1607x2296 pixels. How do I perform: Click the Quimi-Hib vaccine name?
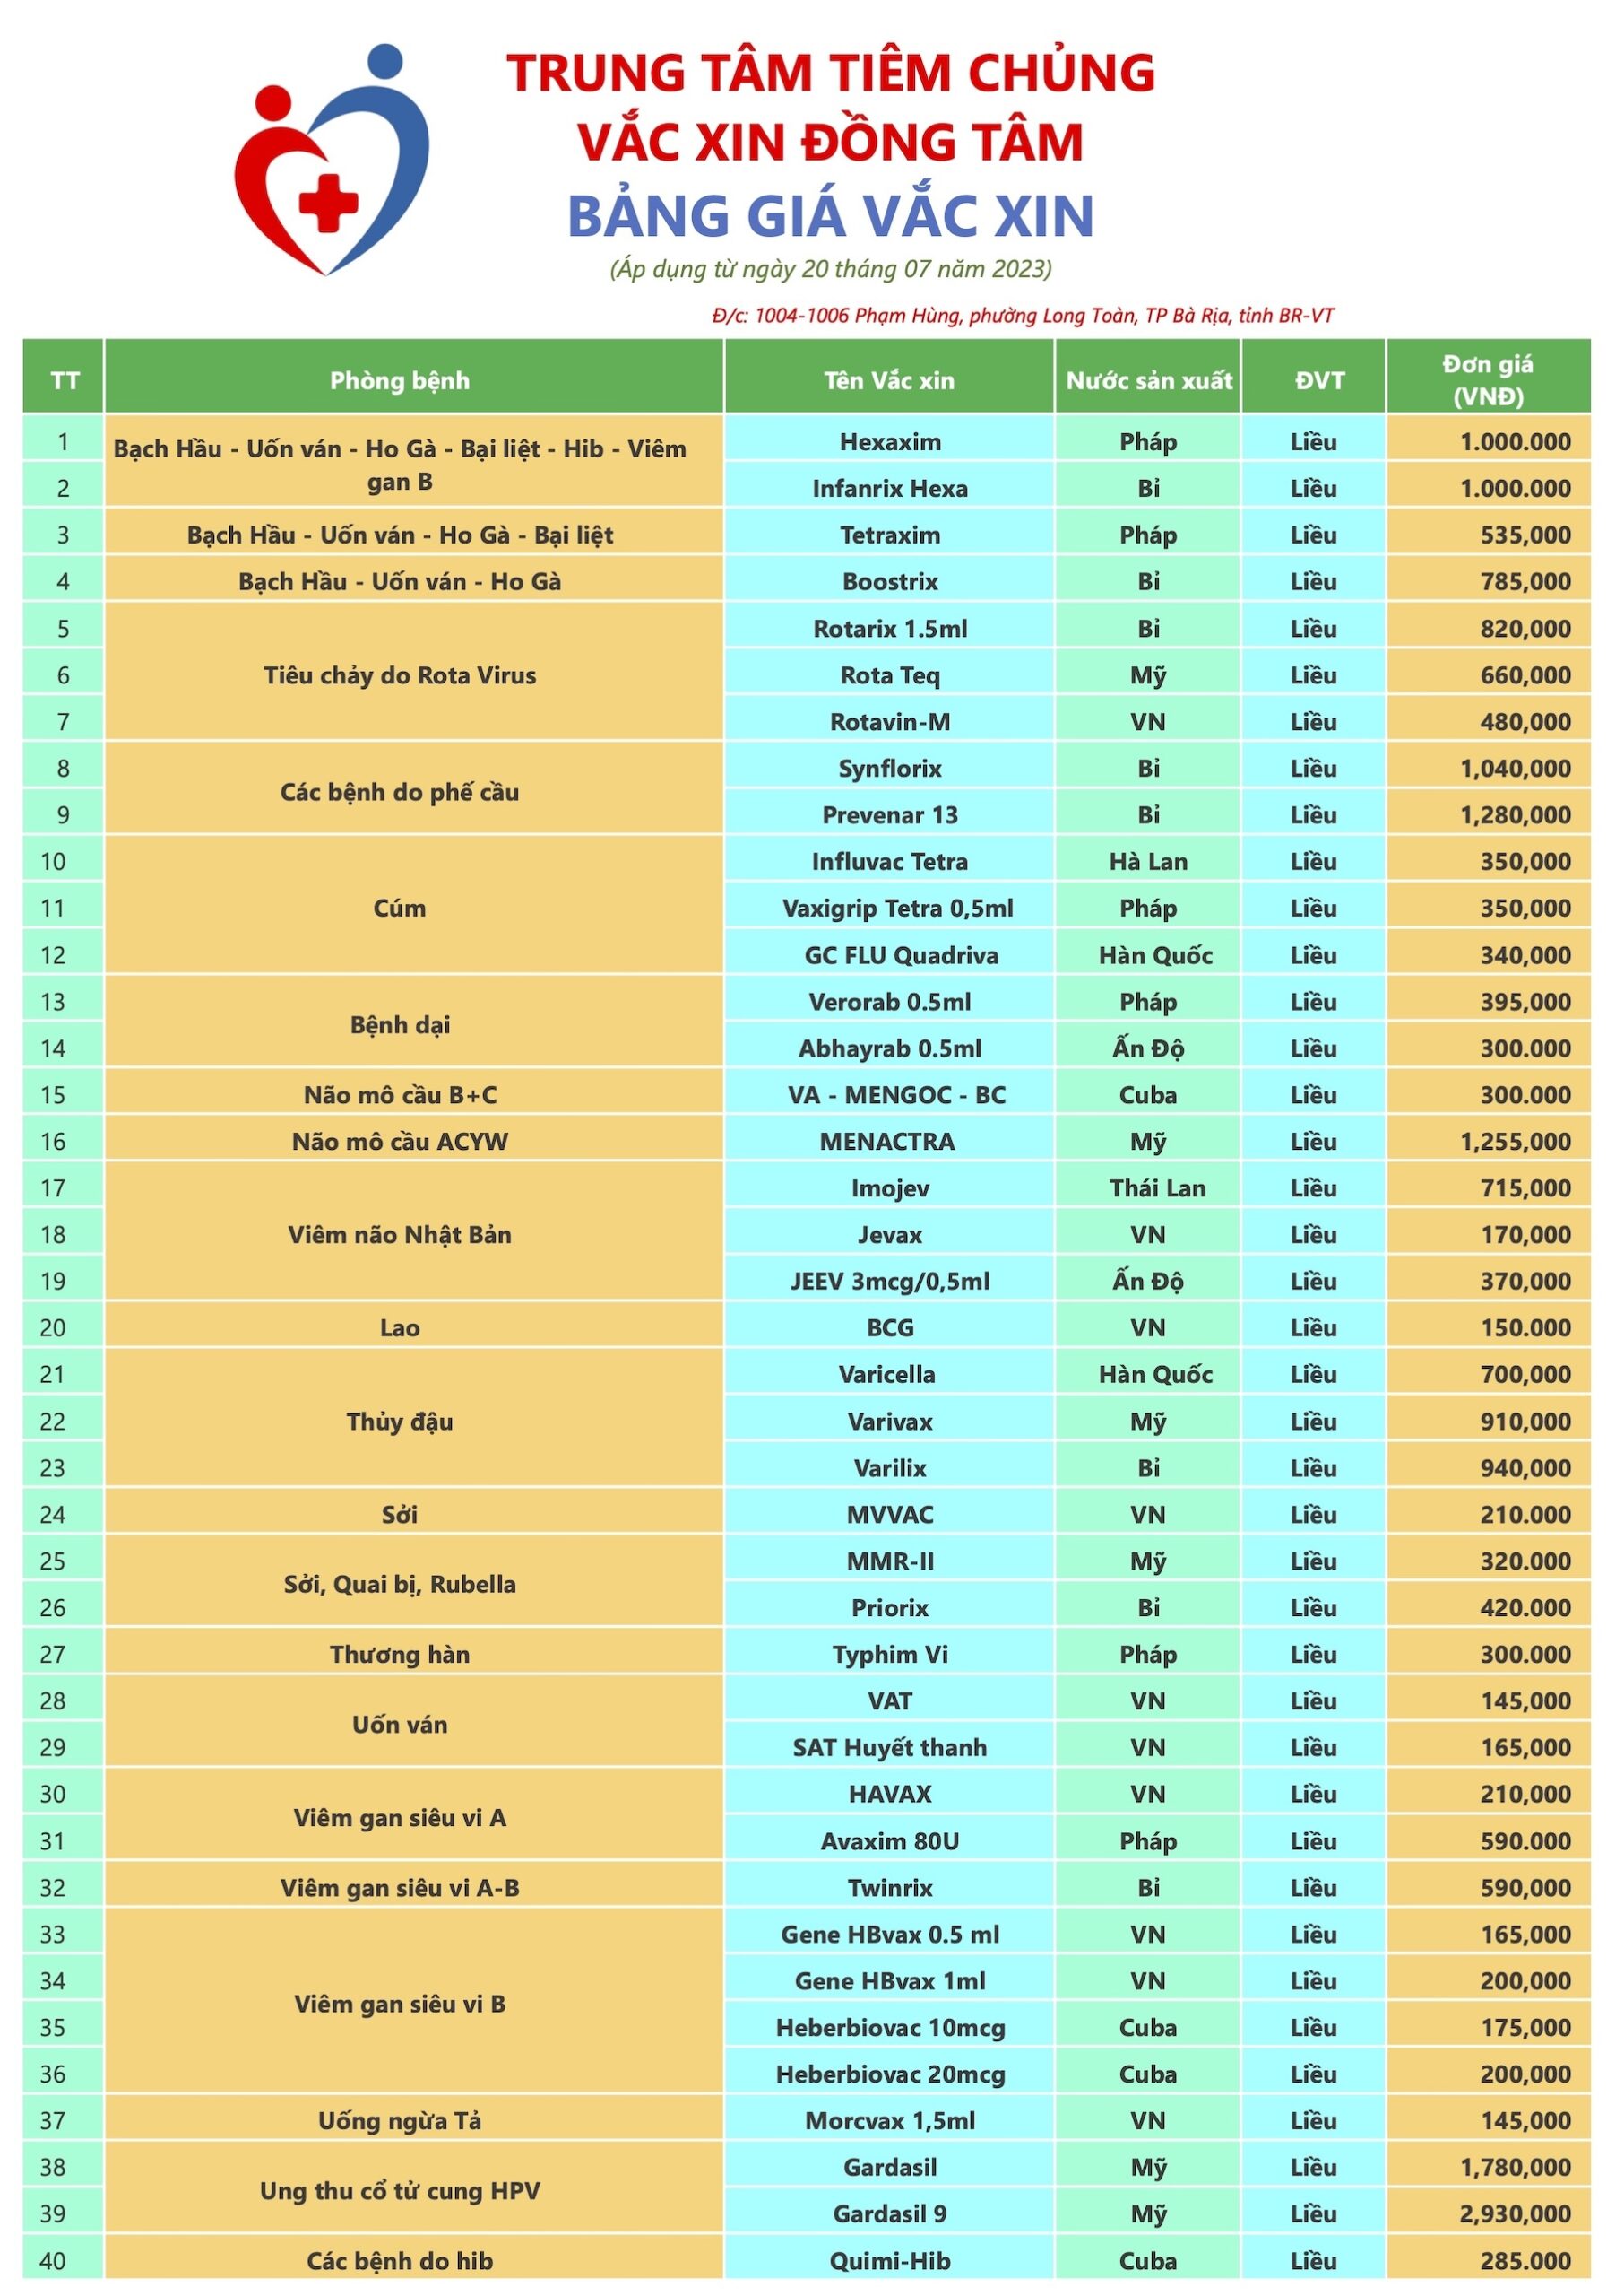click(x=889, y=2261)
